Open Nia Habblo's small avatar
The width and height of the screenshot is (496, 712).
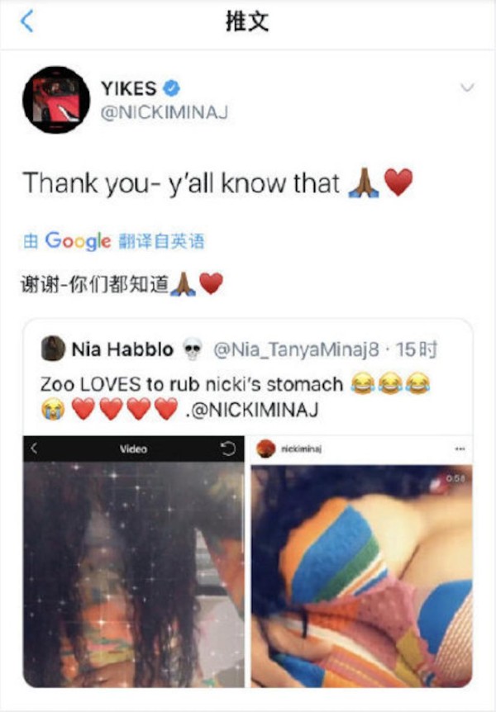tap(53, 349)
